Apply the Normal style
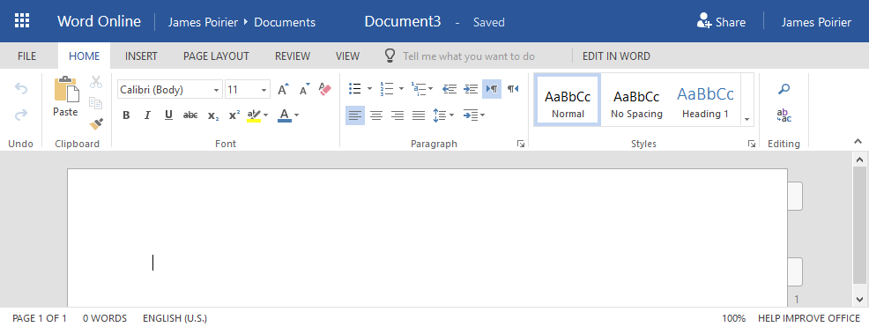869x327 pixels. 568,100
